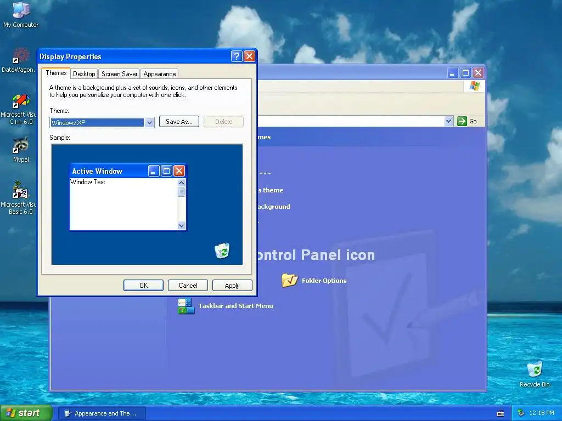Click the system tray icon beside the clock
The image size is (562, 421).
click(x=521, y=413)
